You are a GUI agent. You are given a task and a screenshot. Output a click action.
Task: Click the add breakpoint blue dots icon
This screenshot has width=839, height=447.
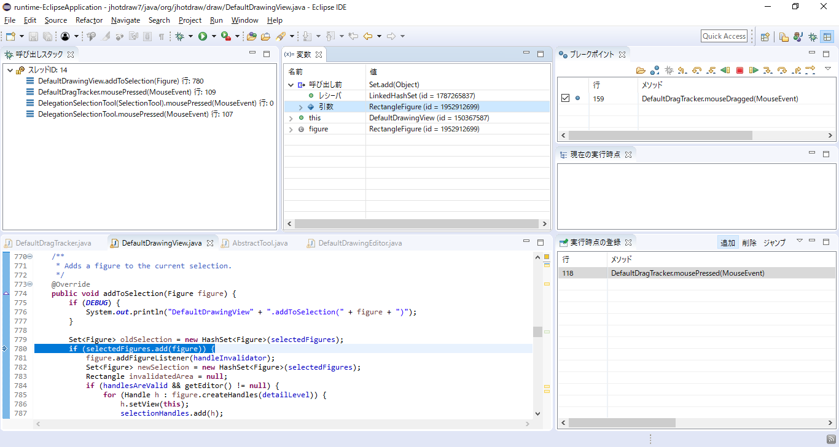coord(655,70)
